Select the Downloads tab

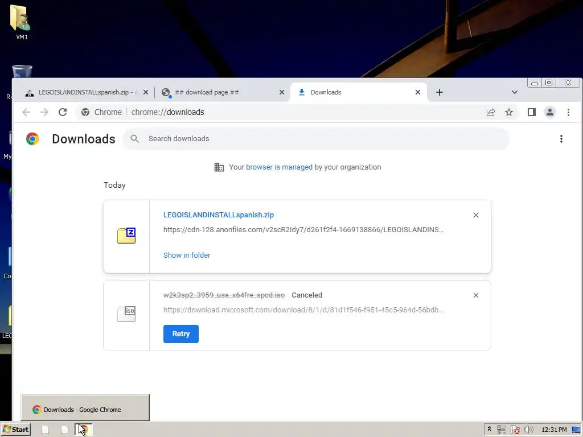tap(358, 92)
